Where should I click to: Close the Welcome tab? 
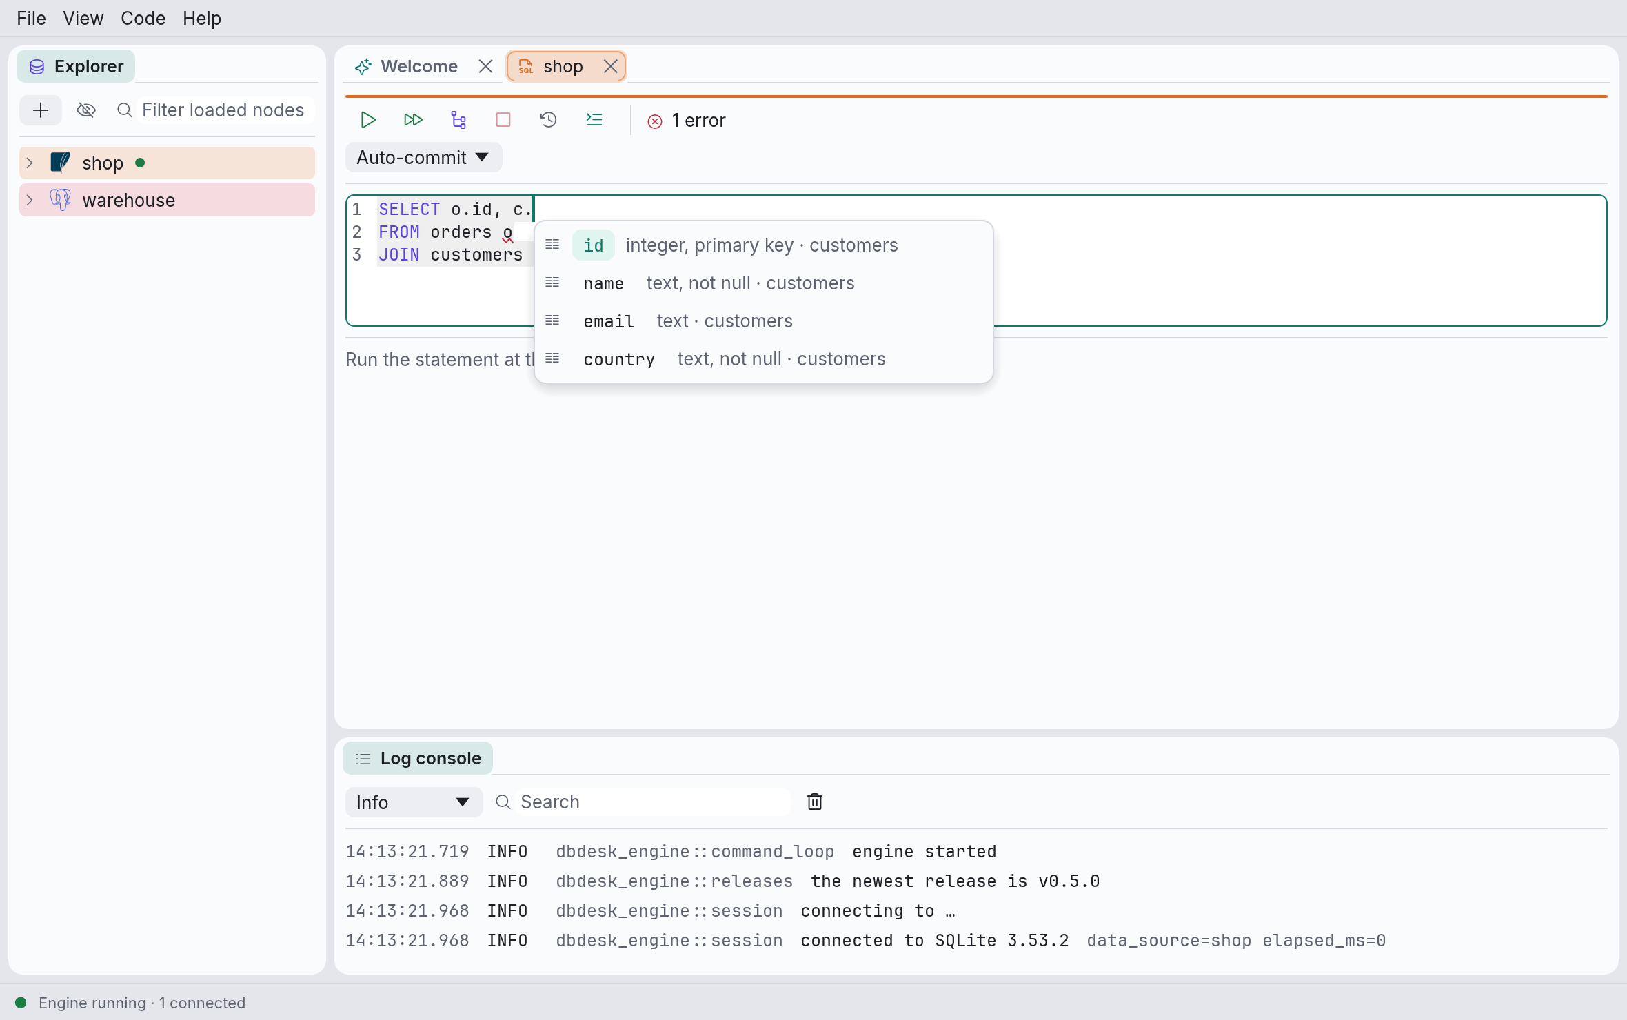pos(485,66)
